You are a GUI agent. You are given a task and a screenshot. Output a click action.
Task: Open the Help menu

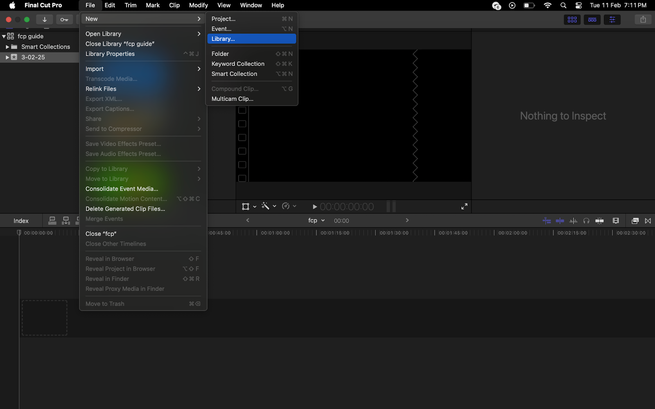click(x=278, y=5)
